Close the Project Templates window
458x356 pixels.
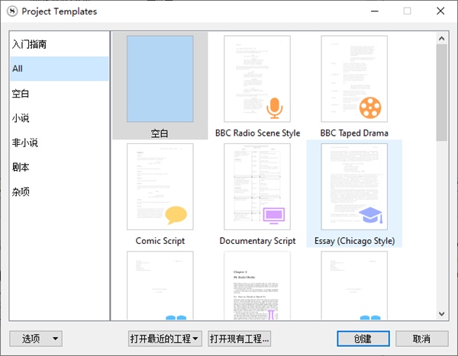pos(440,11)
